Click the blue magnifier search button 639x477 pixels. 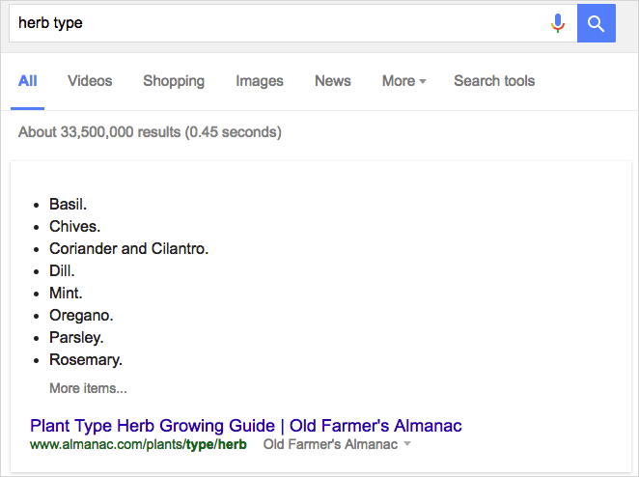pos(597,23)
